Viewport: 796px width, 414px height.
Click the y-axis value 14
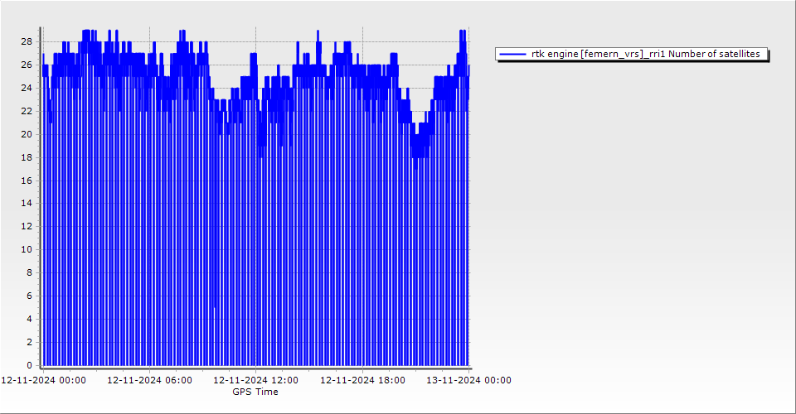[27, 203]
